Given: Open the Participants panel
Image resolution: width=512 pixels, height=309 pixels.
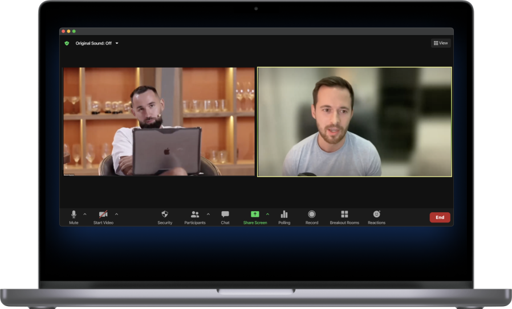Looking at the screenshot, I should [195, 217].
